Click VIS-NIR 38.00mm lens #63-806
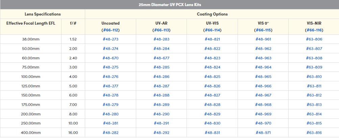 (x=314, y=39)
